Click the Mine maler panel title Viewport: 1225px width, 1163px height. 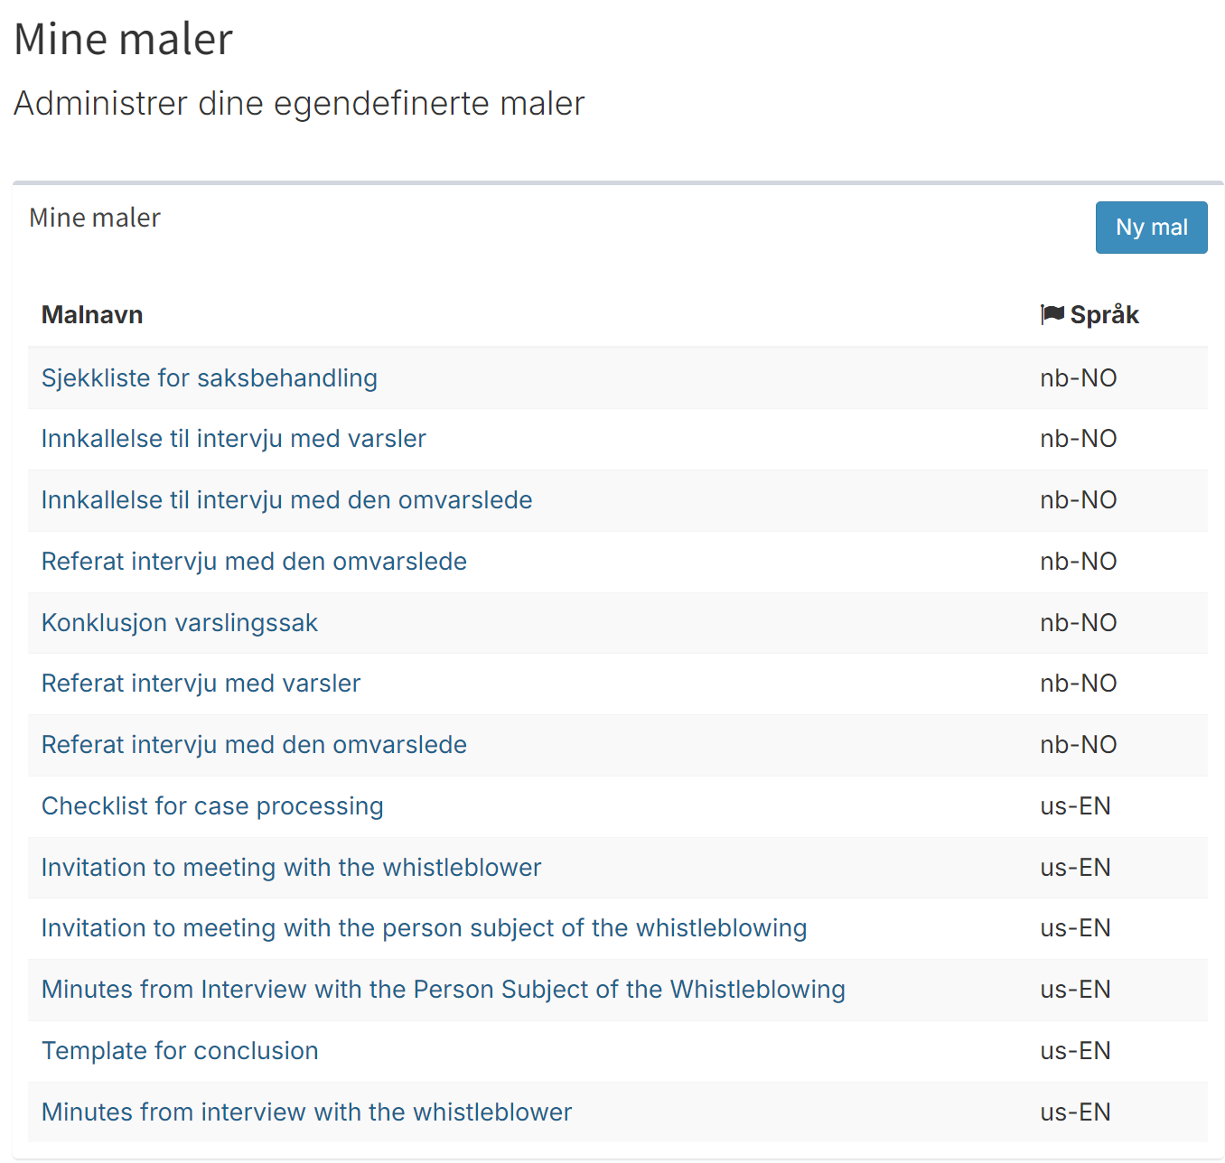point(95,218)
